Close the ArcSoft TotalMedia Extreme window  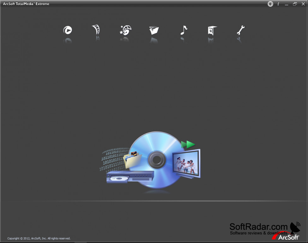pyautogui.click(x=303, y=4)
